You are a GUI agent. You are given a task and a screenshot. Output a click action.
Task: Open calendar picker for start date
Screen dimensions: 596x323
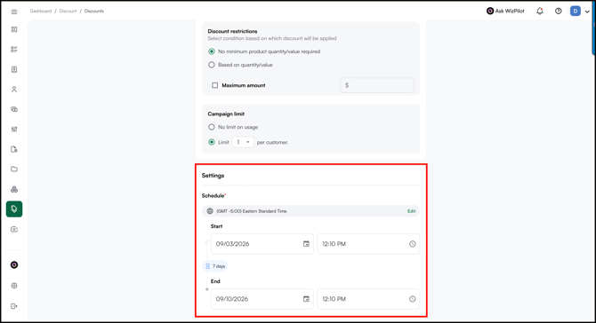[306, 244]
